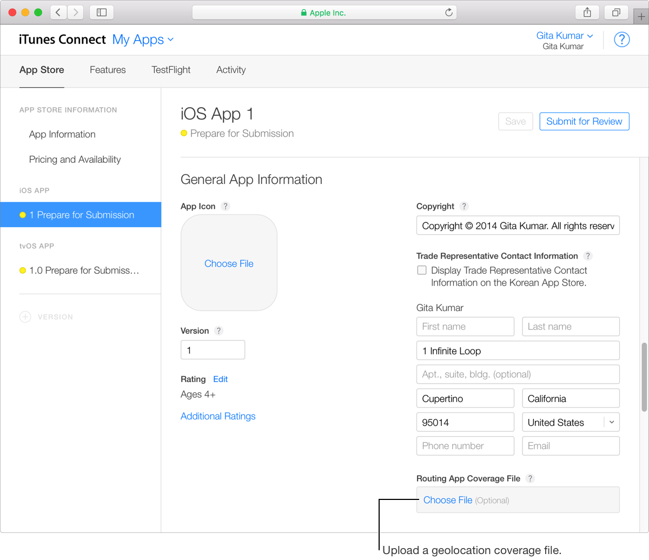Click the help question mark icon in header
The height and width of the screenshot is (560, 649).
(622, 39)
